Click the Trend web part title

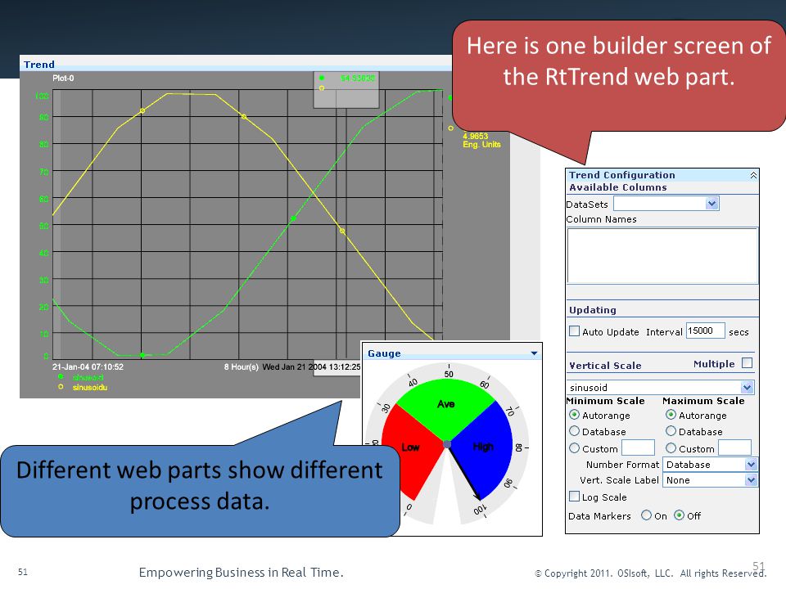click(39, 65)
